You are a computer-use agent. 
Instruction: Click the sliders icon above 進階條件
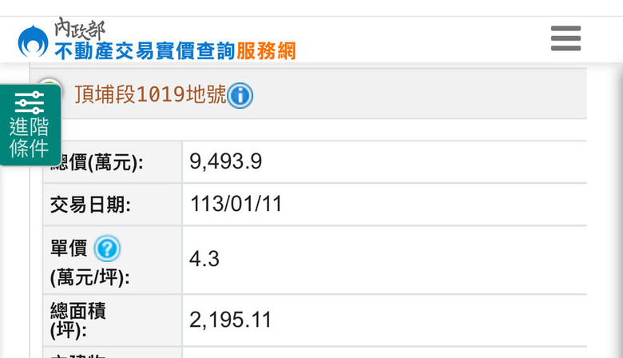[x=30, y=102]
